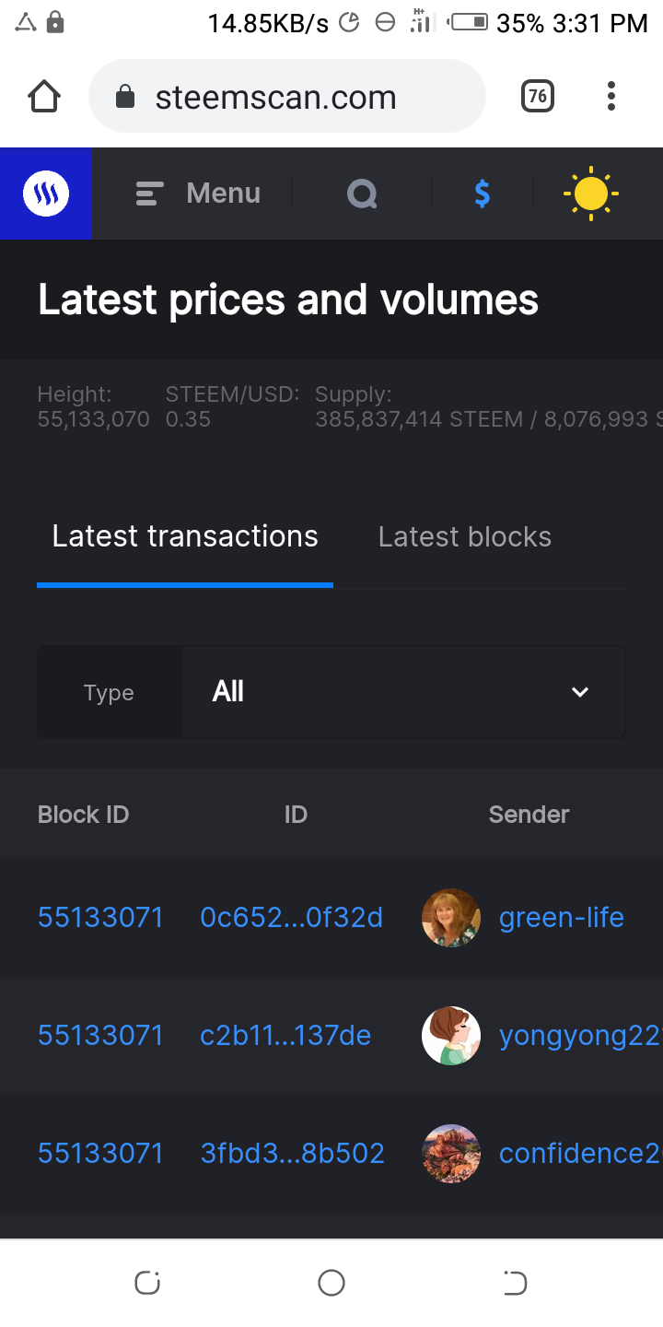Open transaction ID c2b11...137de
This screenshot has width=663, height=1327.
[x=285, y=1036]
